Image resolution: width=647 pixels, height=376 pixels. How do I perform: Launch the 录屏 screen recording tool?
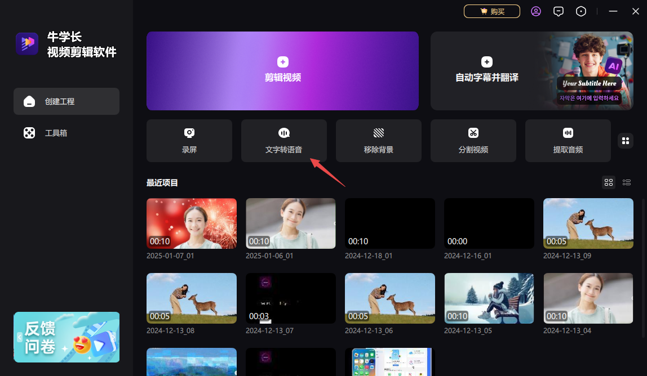(189, 141)
